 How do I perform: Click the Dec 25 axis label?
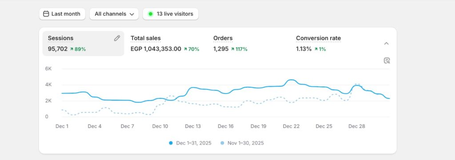coord(324,126)
